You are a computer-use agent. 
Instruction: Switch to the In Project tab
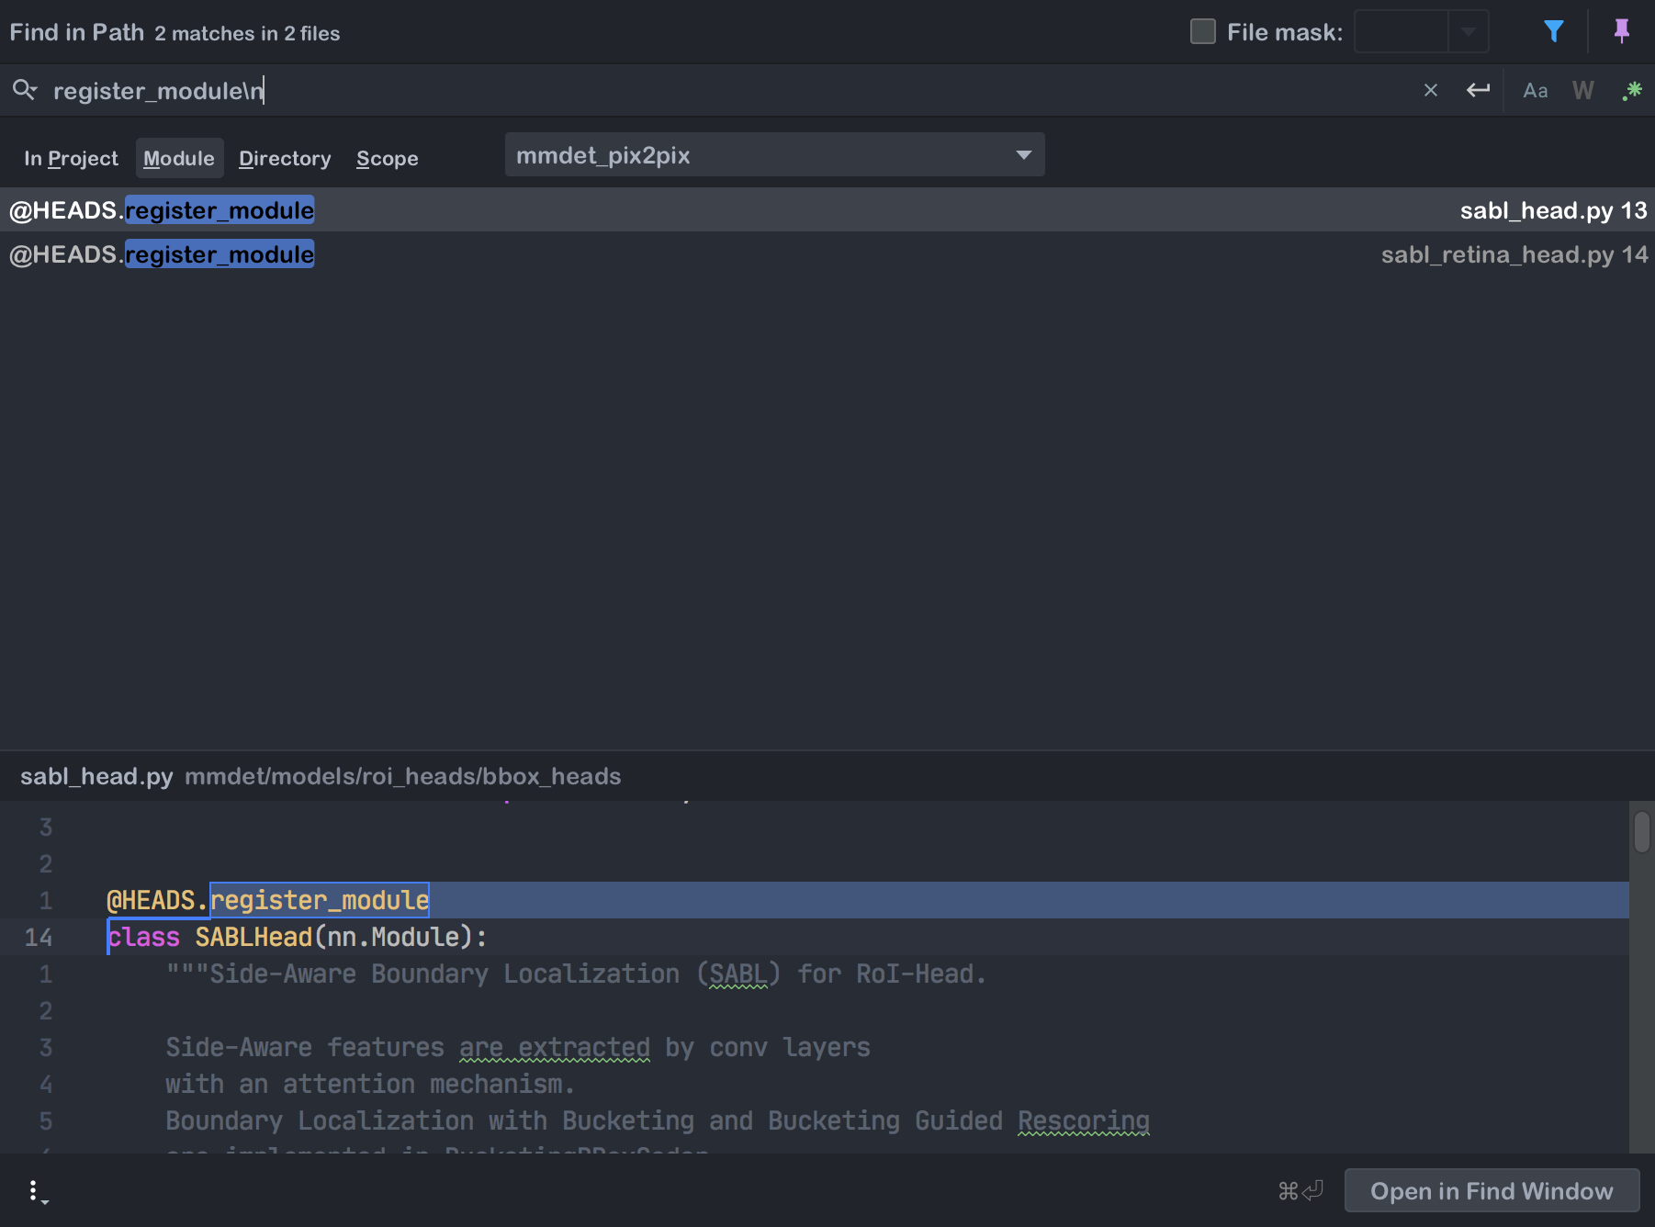click(x=71, y=158)
